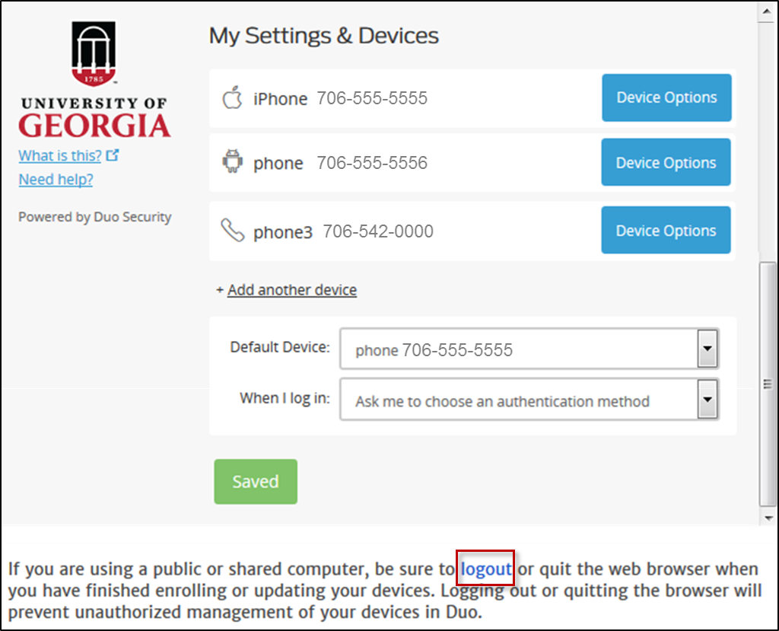The width and height of the screenshot is (779, 631).
Task: Click the scrollbar up arrow
Action: (768, 12)
